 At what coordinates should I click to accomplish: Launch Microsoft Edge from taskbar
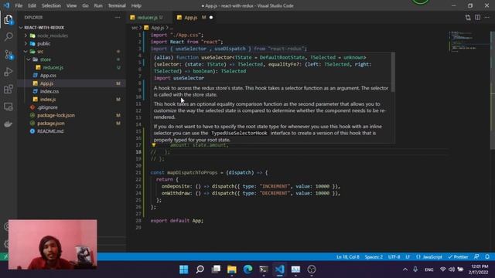click(247, 270)
